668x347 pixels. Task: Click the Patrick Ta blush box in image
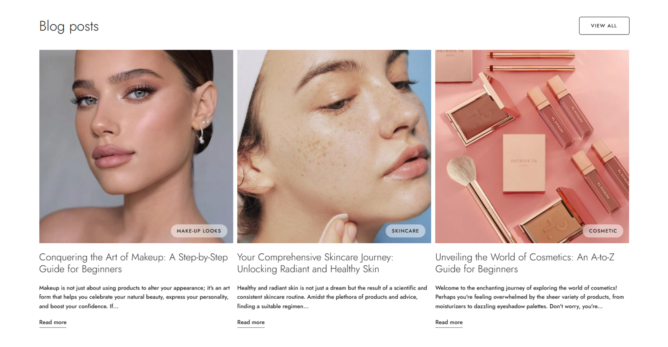tap(524, 163)
